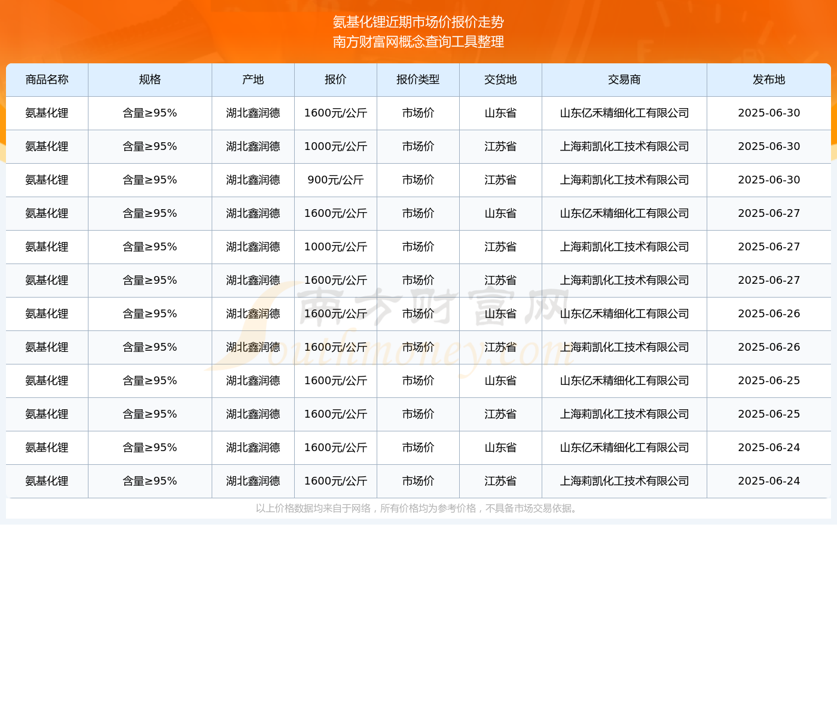Click 上海莉凯化工技术有限公司 in the 2025-06-25 row
837x720 pixels.
coord(624,414)
